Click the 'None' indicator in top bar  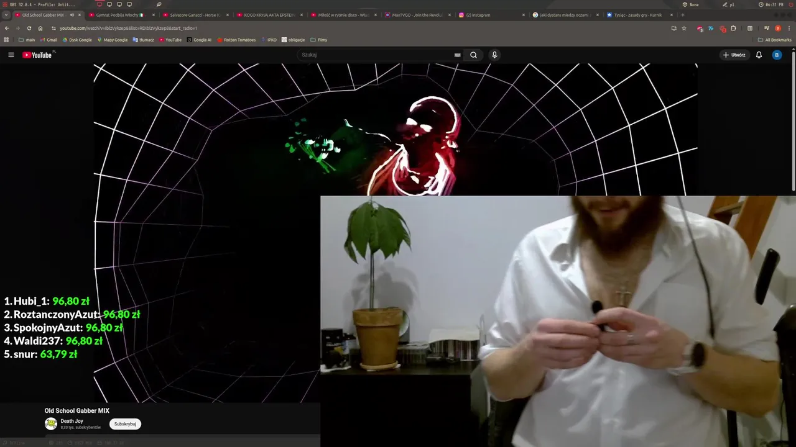coord(690,4)
